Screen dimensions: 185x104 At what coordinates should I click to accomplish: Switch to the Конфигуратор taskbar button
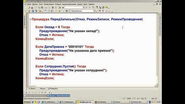tap(85, 102)
